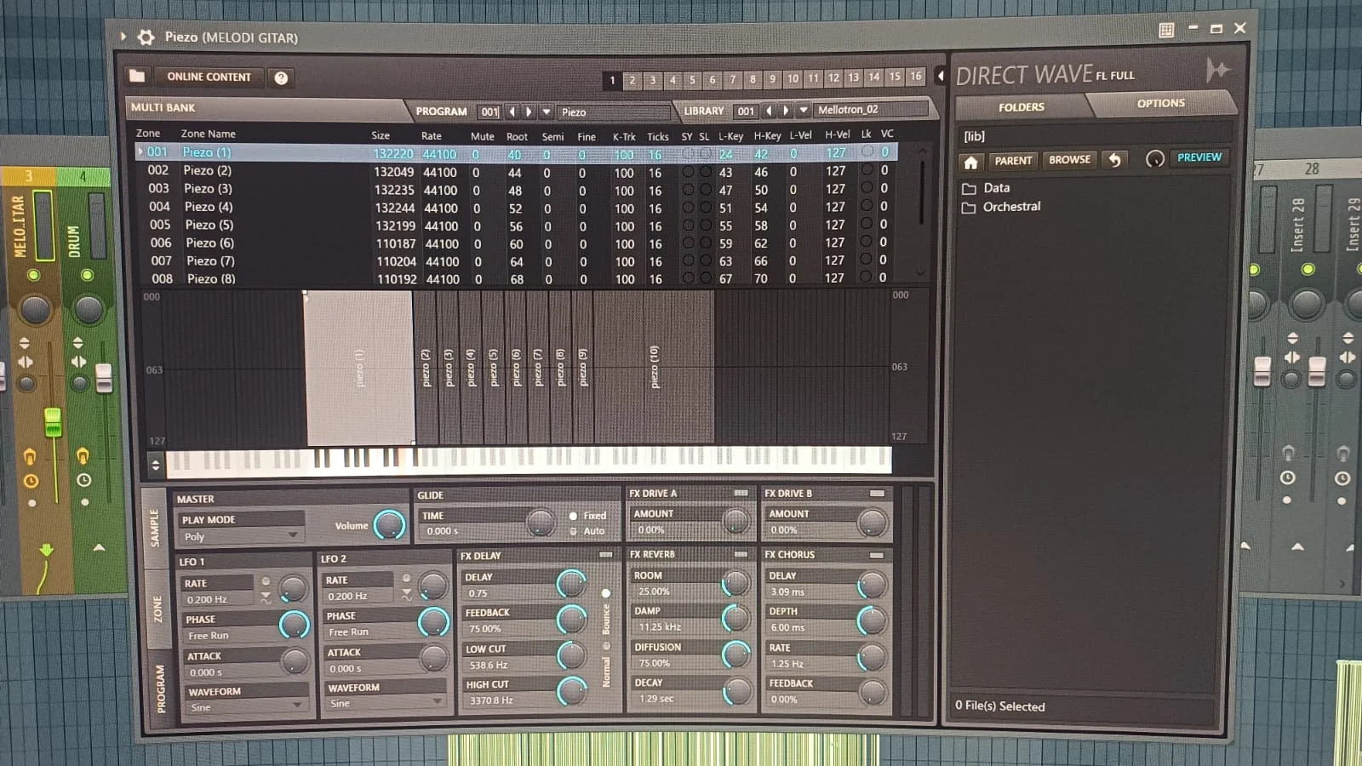Open the LFO 1 Waveform dropdown
This screenshot has height=766, width=1362.
tap(247, 707)
